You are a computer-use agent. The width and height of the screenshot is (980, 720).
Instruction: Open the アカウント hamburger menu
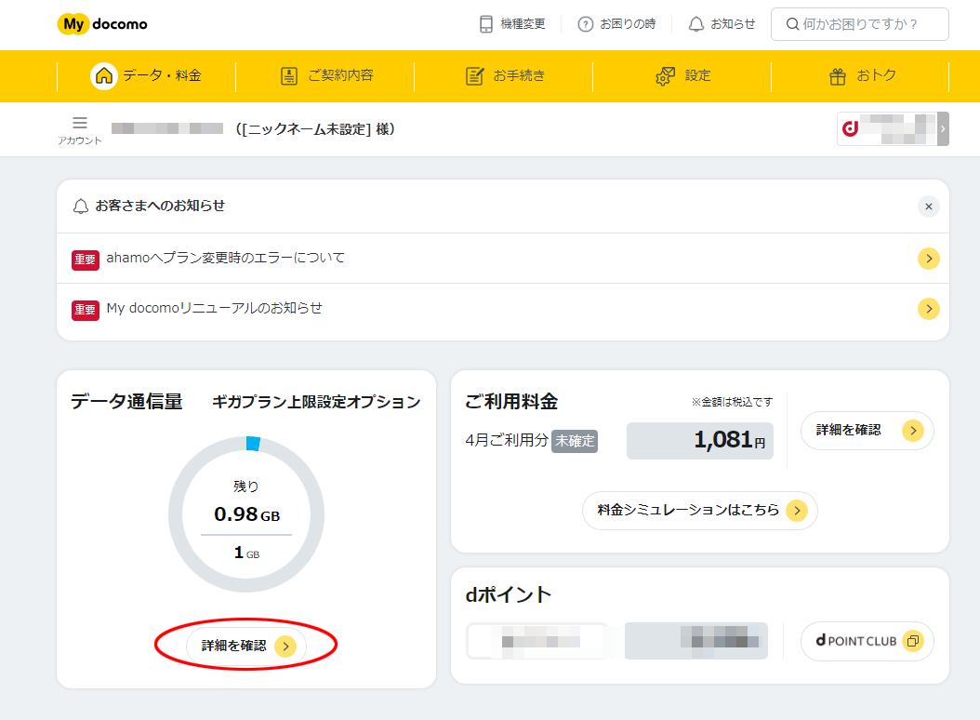coord(80,130)
